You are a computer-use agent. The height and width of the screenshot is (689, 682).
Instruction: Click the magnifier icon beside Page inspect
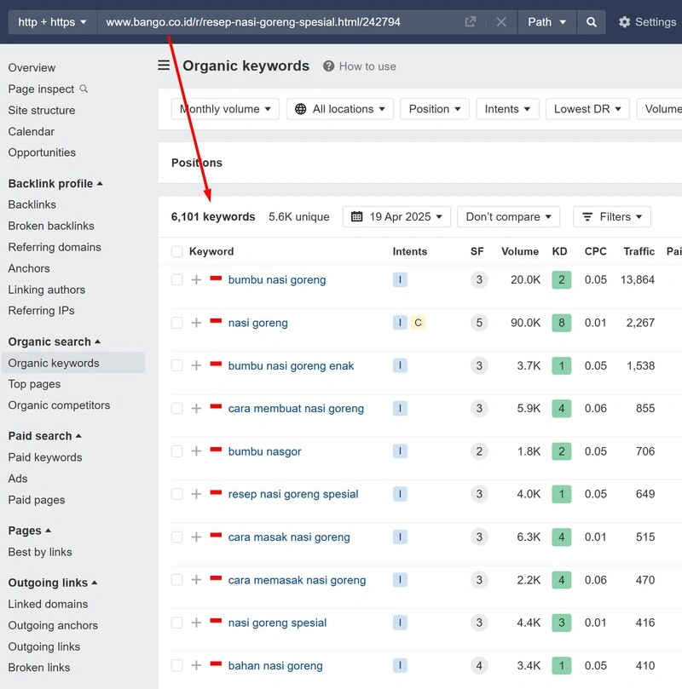tap(84, 89)
